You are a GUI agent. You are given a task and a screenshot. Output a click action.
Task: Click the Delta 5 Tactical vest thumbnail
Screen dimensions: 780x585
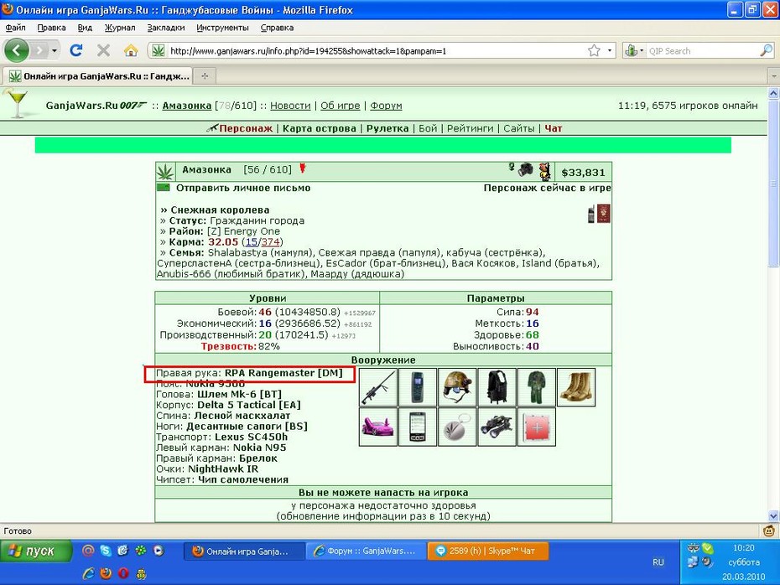click(x=497, y=387)
